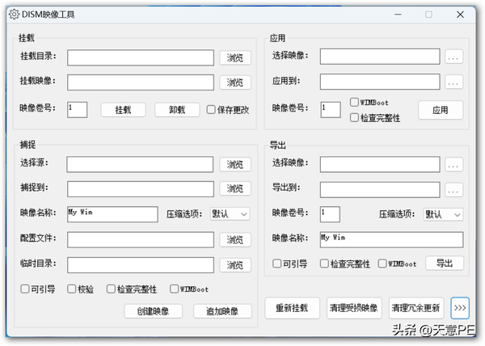Browse for 配置文件
This screenshot has width=485, height=346.
[235, 239]
